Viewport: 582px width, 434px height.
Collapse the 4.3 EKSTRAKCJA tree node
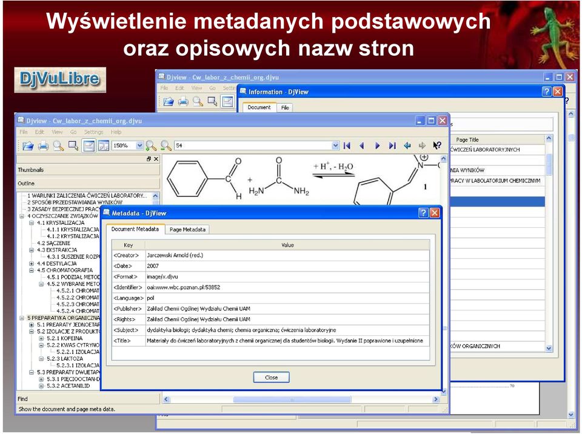[x=32, y=250]
